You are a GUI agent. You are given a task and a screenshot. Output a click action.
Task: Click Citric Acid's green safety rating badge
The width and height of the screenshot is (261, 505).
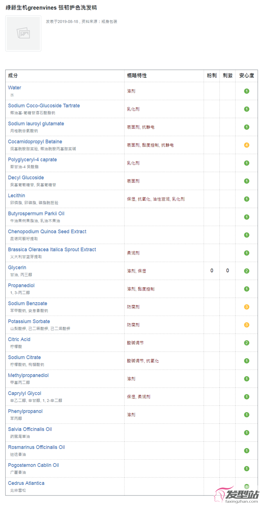247,343
